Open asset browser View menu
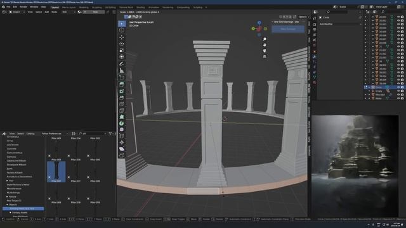406x228 pixels. (12, 134)
